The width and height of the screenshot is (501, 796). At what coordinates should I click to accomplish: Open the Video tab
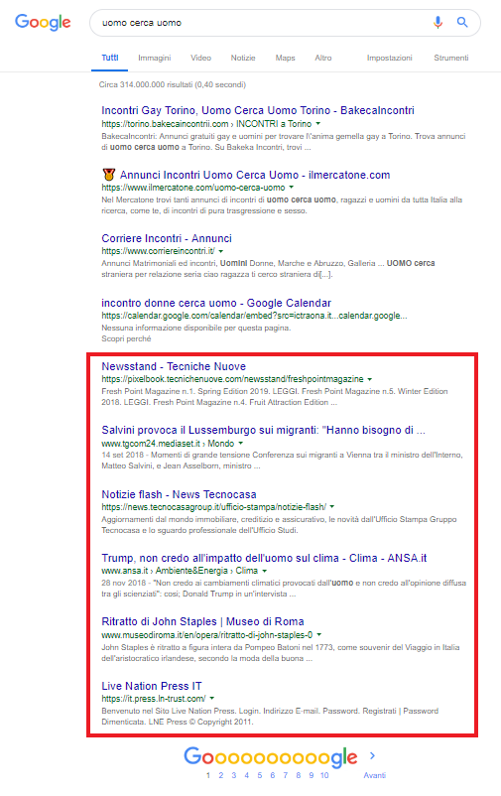click(x=200, y=58)
